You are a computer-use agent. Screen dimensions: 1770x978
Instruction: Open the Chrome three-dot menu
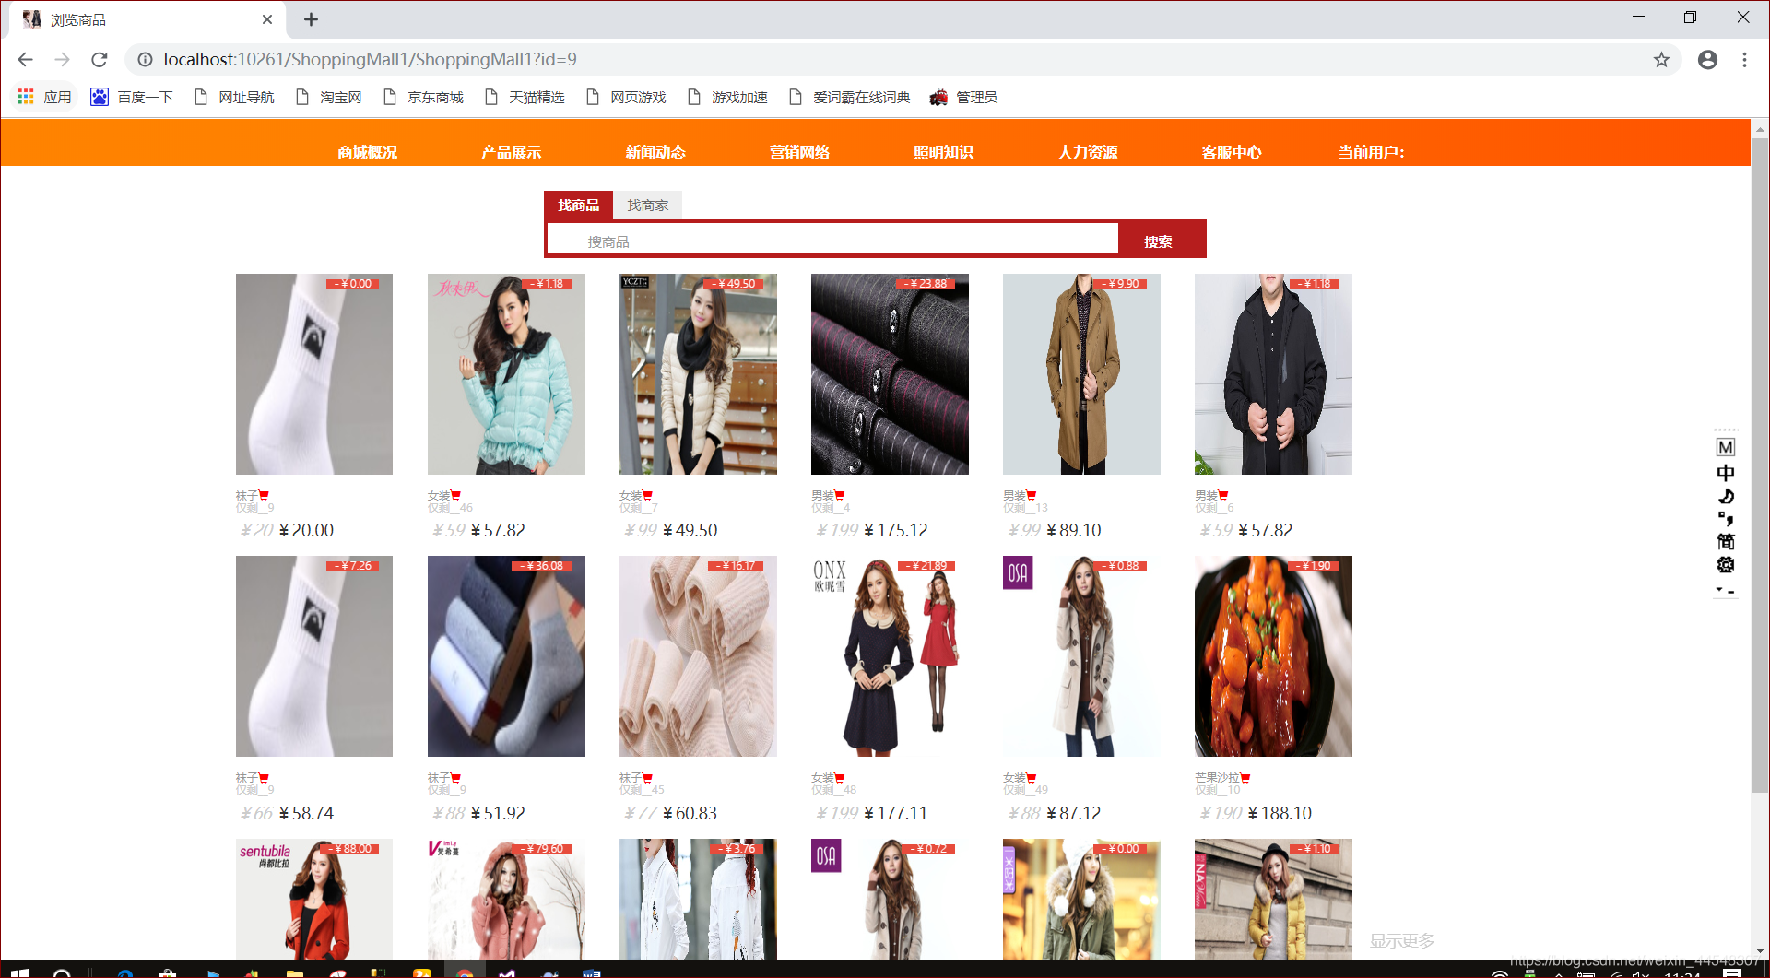pos(1744,60)
